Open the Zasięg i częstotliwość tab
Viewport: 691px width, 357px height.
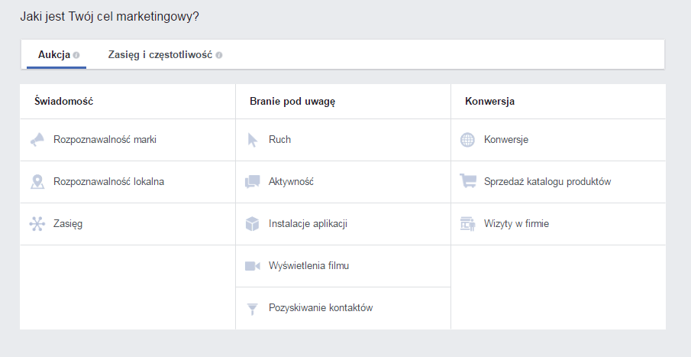[x=160, y=55]
